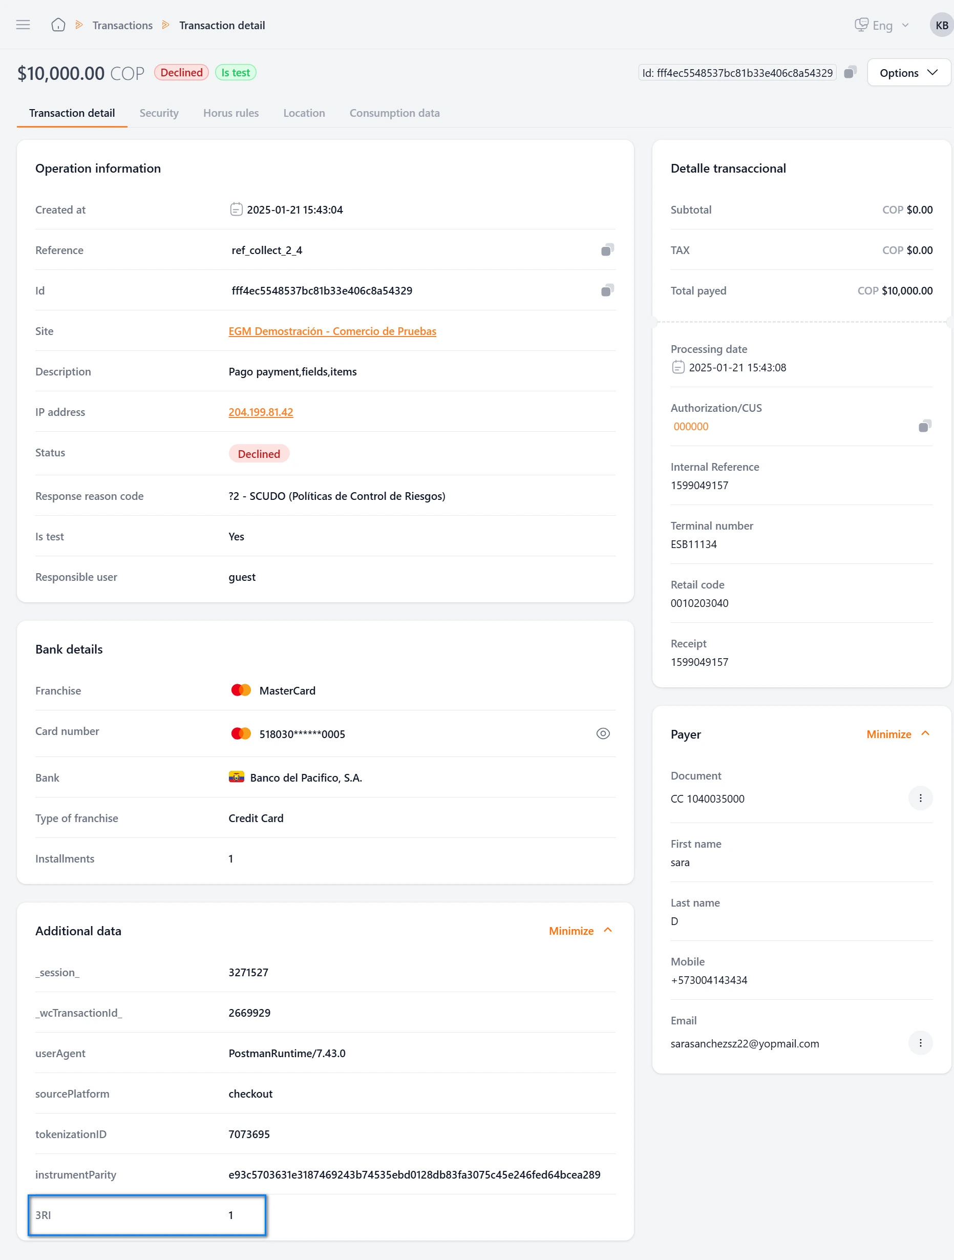Image resolution: width=954 pixels, height=1260 pixels.
Task: Copy the Authorization/CUS code
Action: coord(924,426)
